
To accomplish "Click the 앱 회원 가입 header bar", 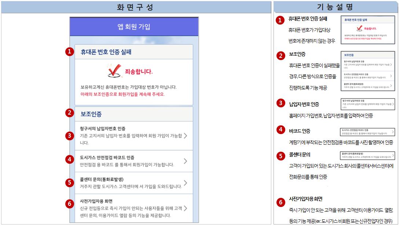I will (x=134, y=27).
